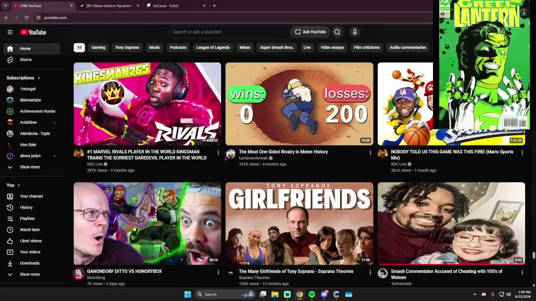The image size is (536, 301).
Task: Click the magnifying glass search button
Action: click(x=337, y=32)
